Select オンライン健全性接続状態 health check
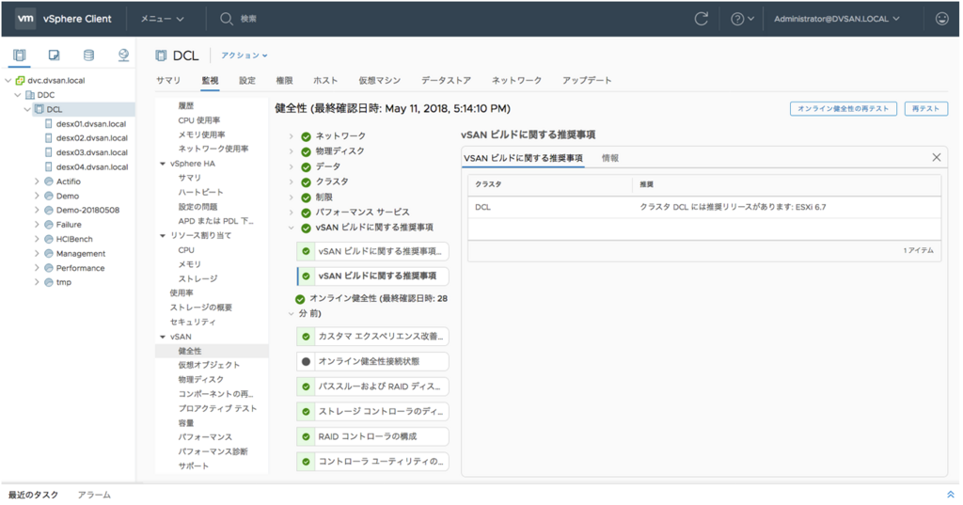 [372, 361]
